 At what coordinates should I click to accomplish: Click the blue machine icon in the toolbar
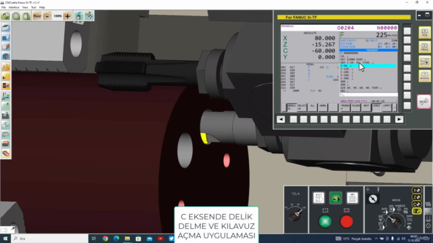coord(78,16)
